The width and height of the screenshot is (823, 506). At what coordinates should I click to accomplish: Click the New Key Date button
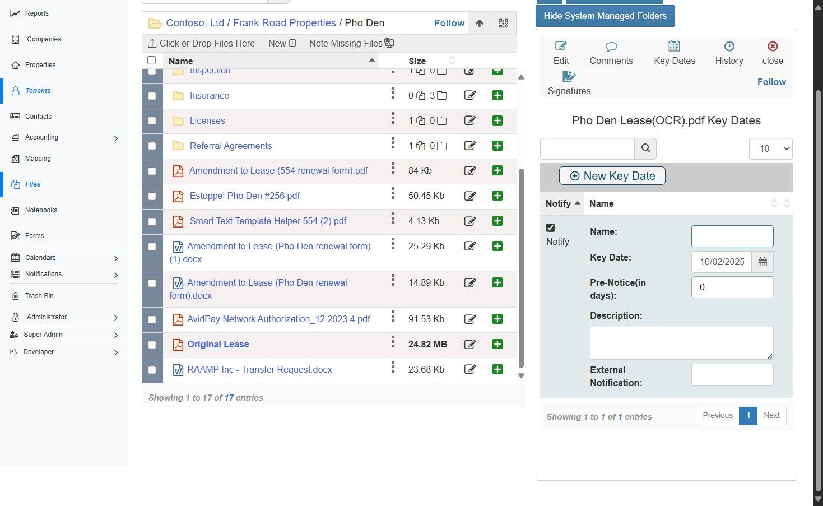[612, 176]
